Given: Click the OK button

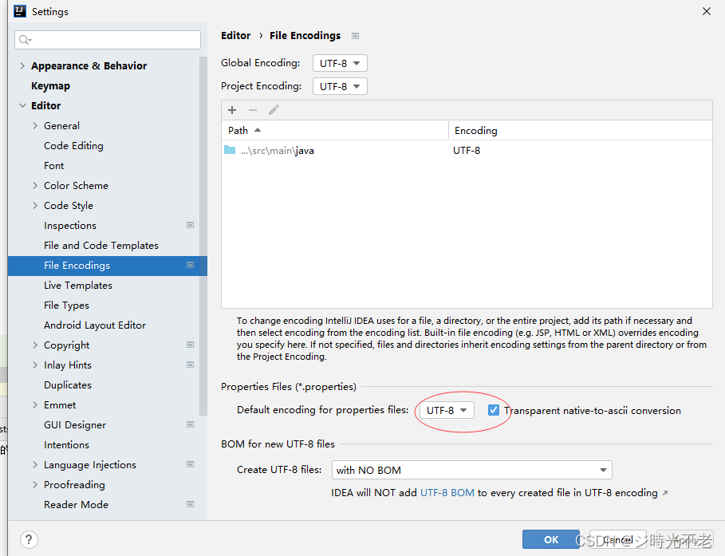Looking at the screenshot, I should point(550,539).
